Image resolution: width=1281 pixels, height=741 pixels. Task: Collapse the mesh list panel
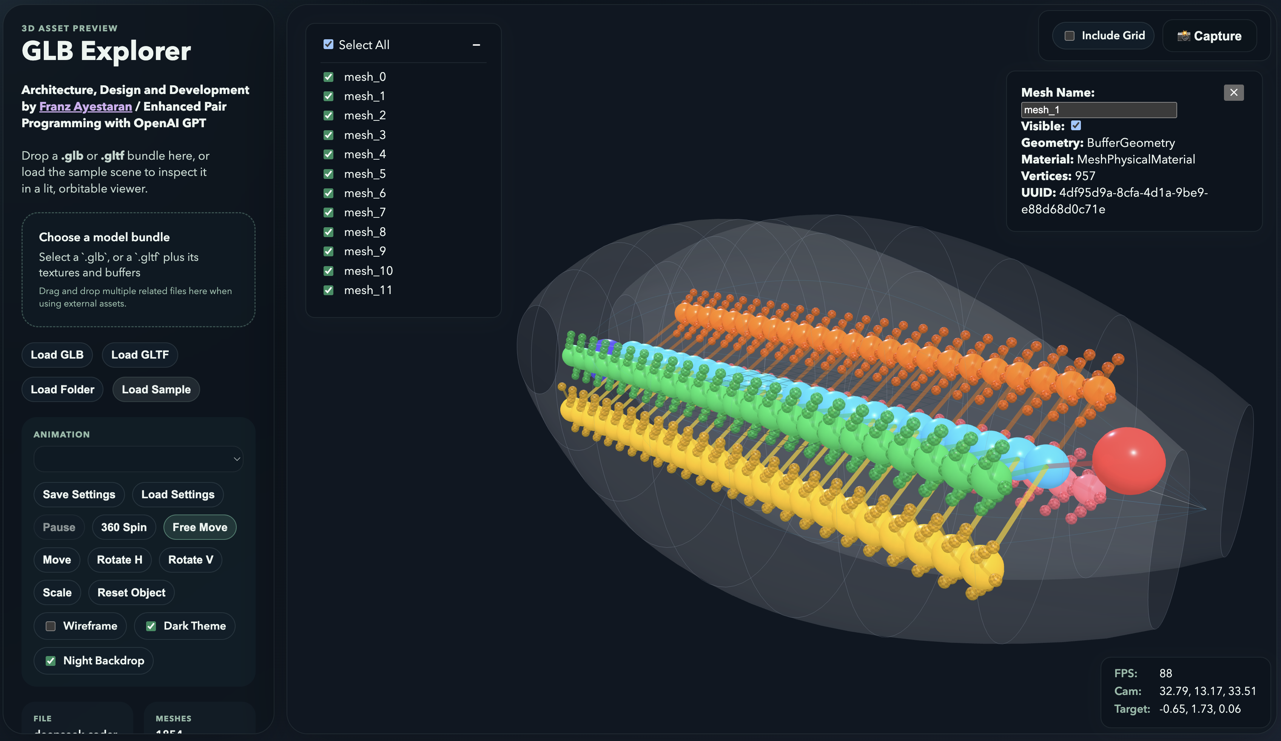[x=476, y=45]
